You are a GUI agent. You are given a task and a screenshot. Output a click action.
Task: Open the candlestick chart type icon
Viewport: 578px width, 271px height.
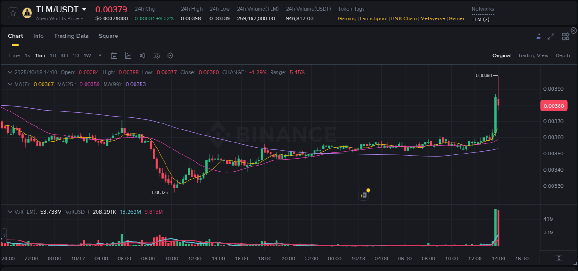pos(142,55)
